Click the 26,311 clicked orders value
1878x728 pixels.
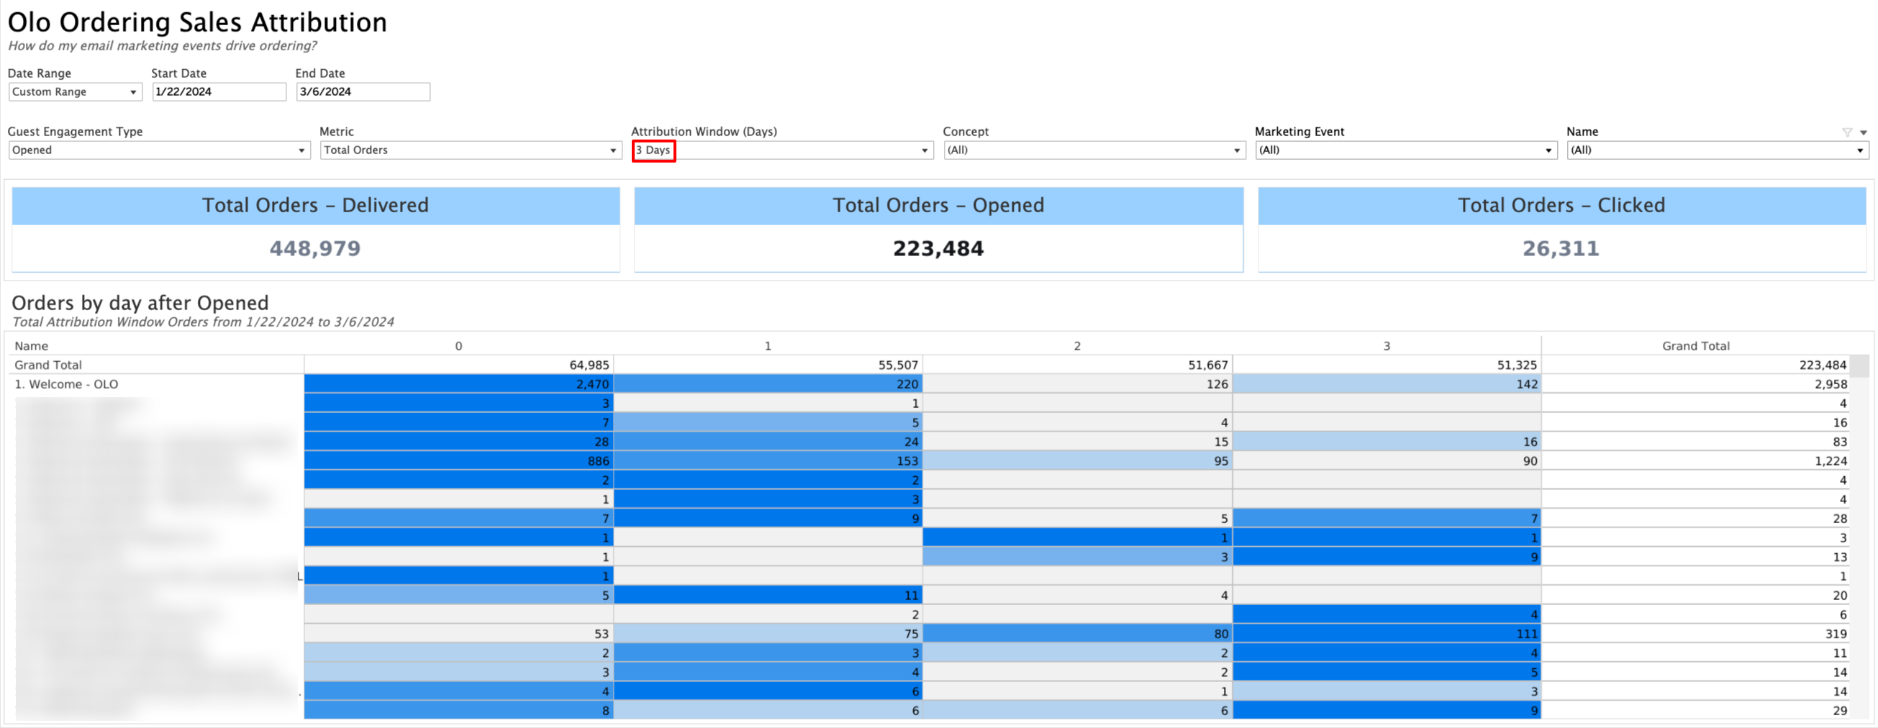pyautogui.click(x=1561, y=248)
